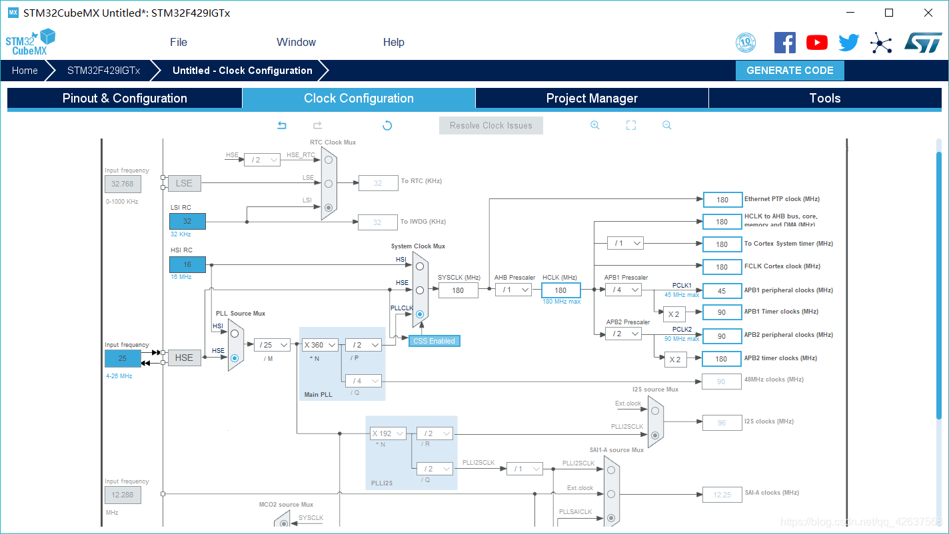Click Untitled - Clock Configuration breadcrumb
The width and height of the screenshot is (949, 534).
243,71
